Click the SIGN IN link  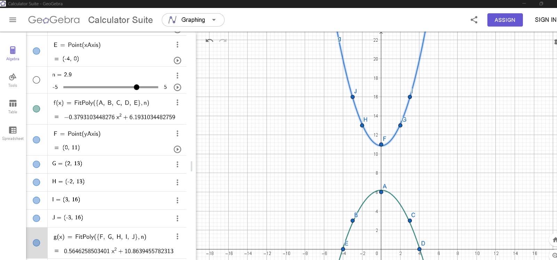pos(545,20)
